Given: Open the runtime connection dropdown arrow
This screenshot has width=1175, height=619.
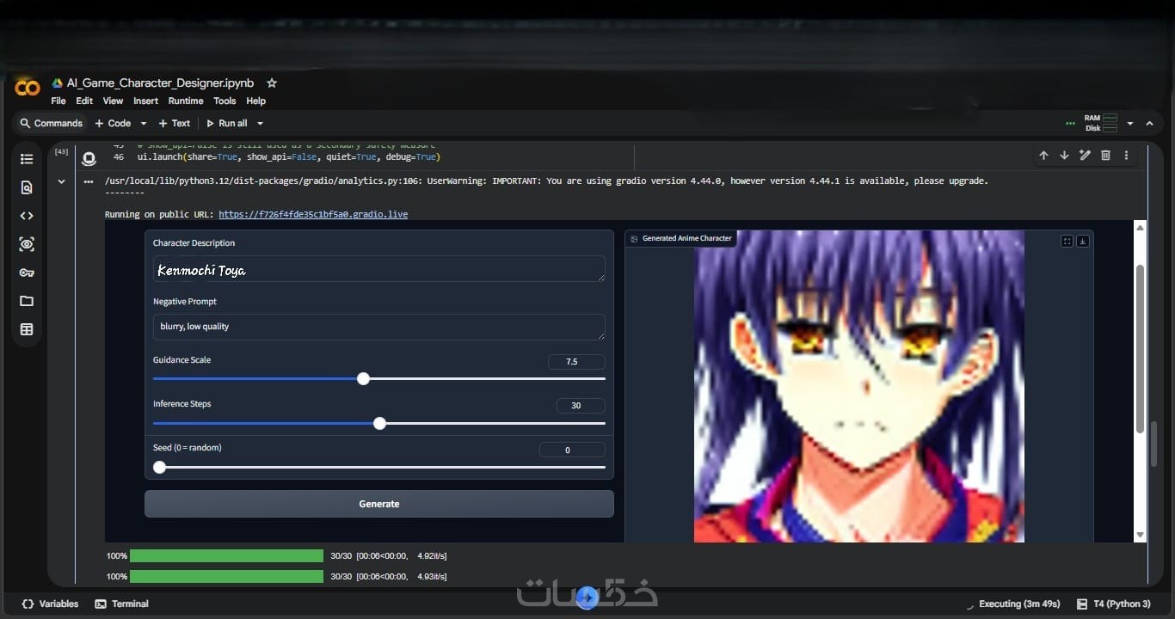Looking at the screenshot, I should point(1130,124).
